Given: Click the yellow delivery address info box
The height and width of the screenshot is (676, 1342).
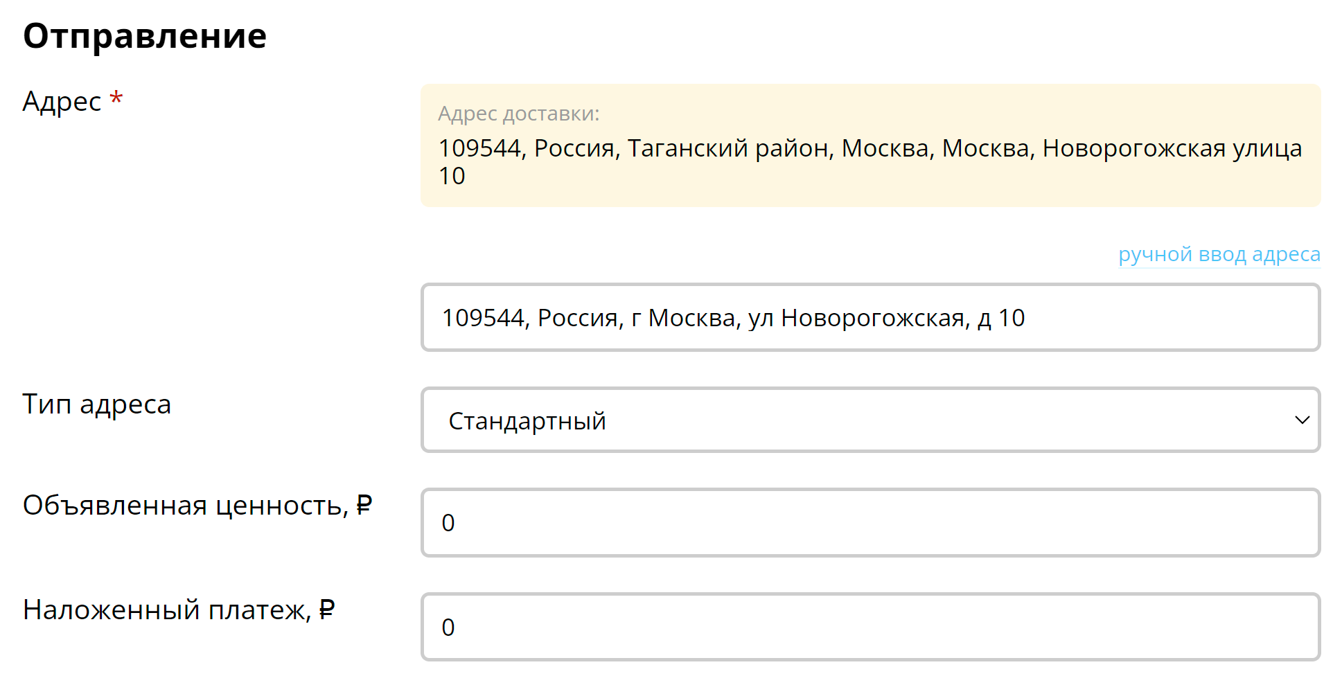Looking at the screenshot, I should pos(870,145).
